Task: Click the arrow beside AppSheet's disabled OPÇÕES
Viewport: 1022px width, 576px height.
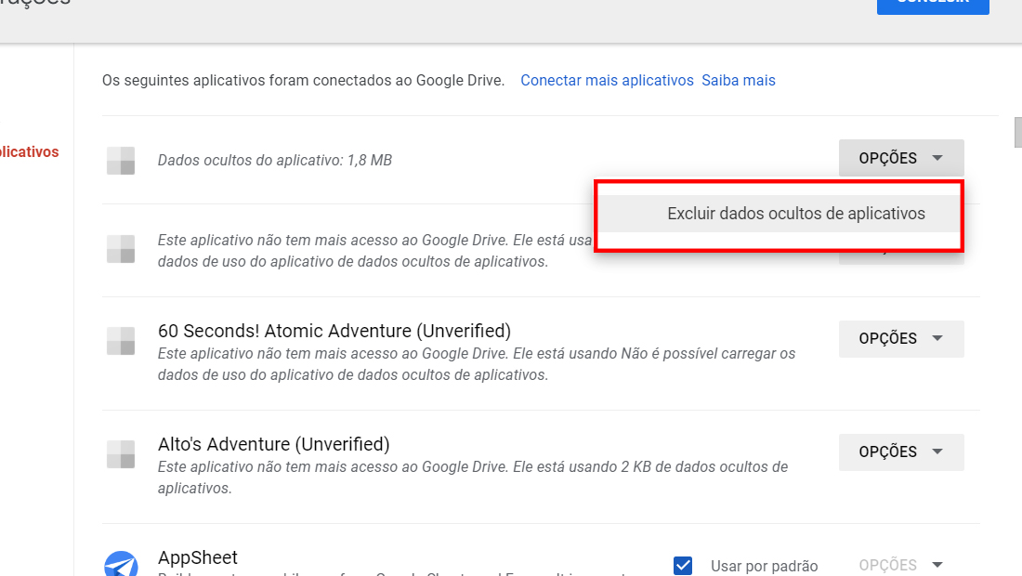Action: 937,565
